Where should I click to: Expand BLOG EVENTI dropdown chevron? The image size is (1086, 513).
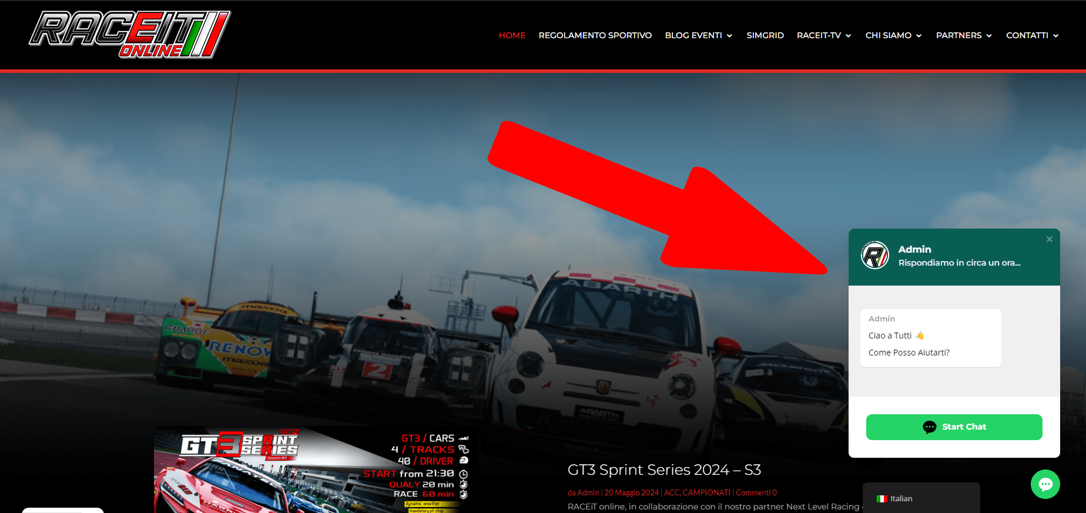[729, 36]
